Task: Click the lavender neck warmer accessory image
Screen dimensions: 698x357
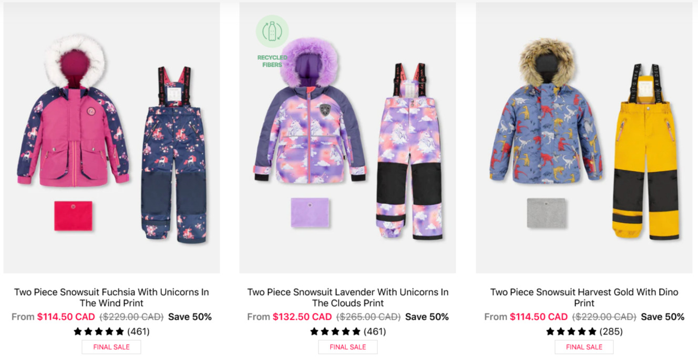Action: tap(310, 213)
